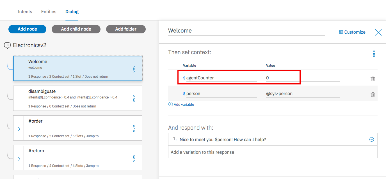Screen dimensions: 386x179
Task: Open the kebab menu on the #return node
Action: pos(134,158)
